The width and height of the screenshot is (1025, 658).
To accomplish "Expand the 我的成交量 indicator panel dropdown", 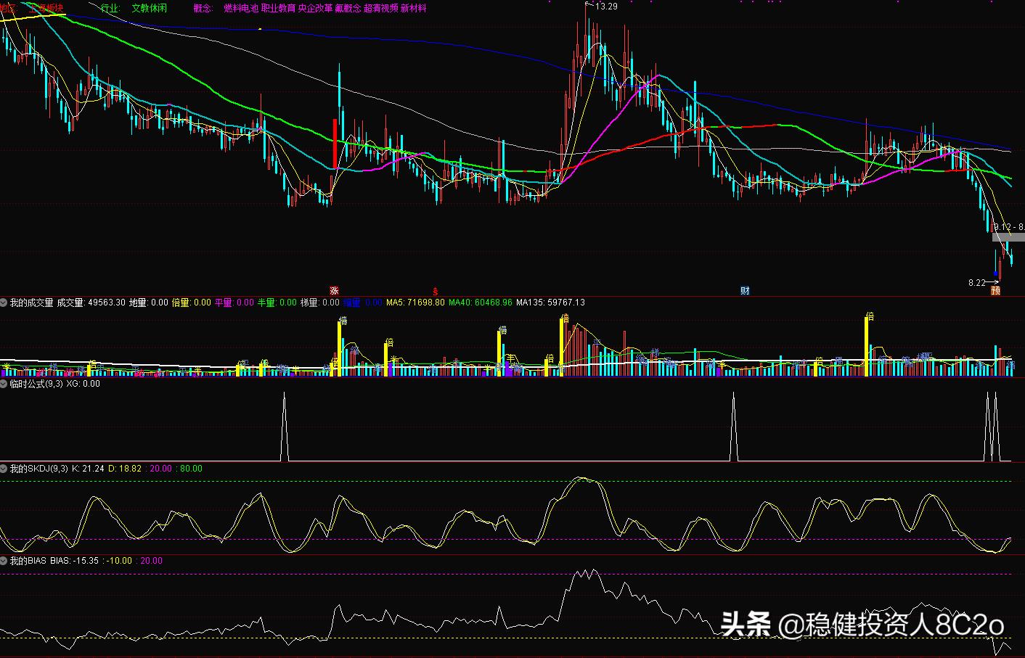I will click(4, 303).
